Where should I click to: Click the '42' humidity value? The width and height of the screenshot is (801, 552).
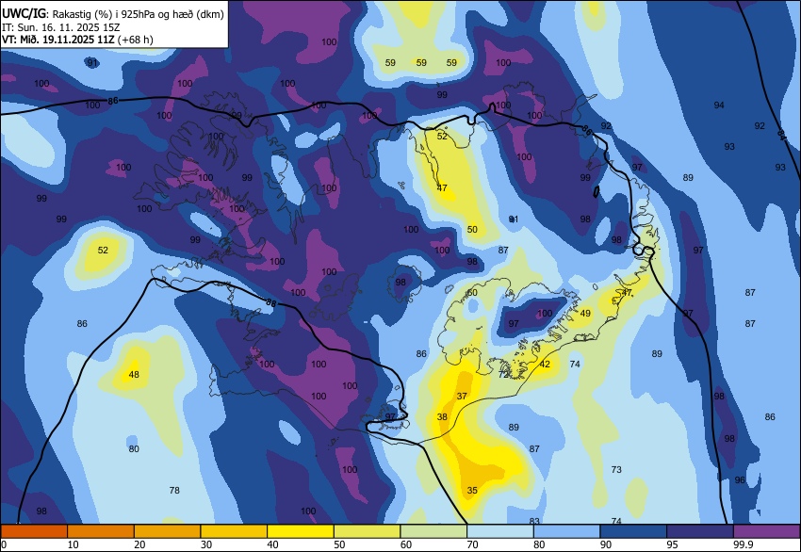tap(545, 365)
